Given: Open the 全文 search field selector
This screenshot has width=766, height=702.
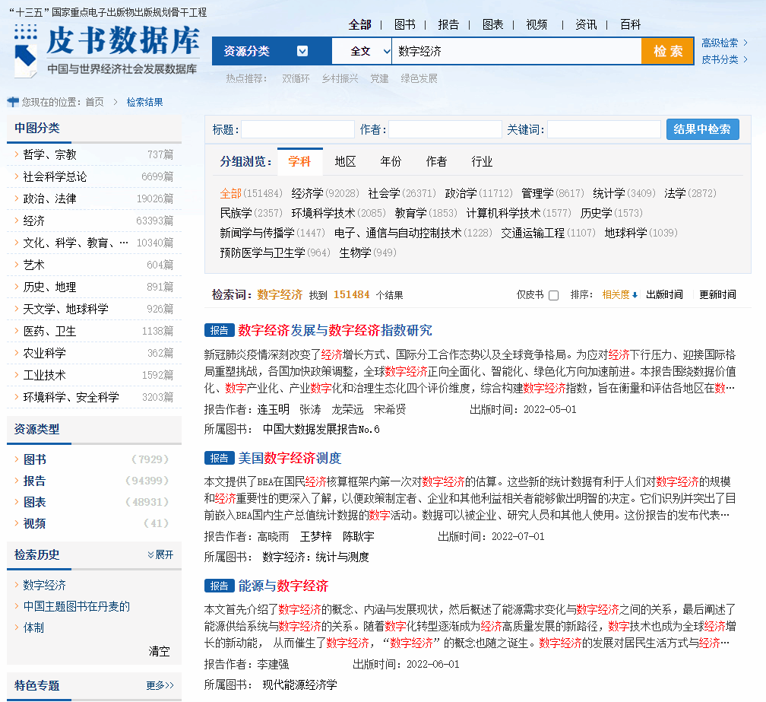Looking at the screenshot, I should 361,51.
